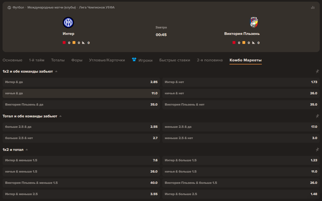Open the 'Лига Чемпионов УЕФА' breadcrumb
This screenshot has width=322, height=201.
(97, 7)
